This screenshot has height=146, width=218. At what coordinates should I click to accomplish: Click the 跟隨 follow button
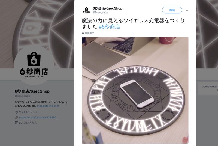pos(172,10)
